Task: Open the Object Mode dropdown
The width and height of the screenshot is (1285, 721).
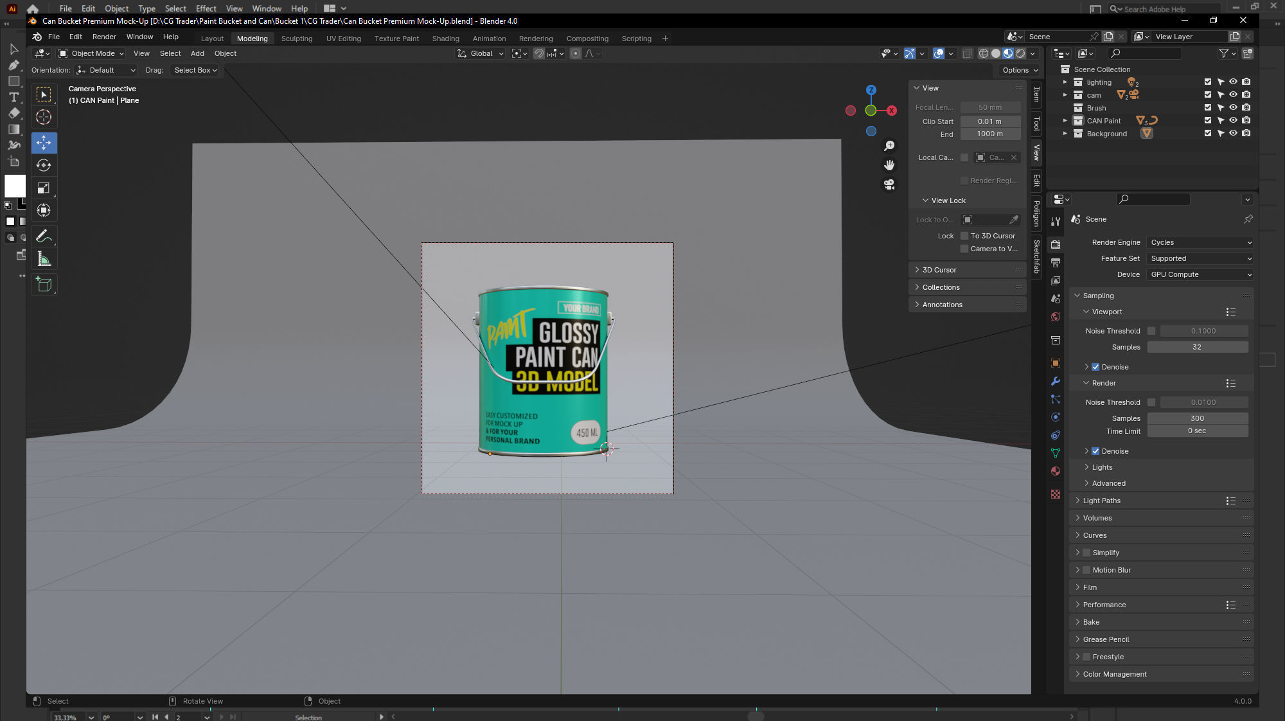Action: [x=91, y=53]
